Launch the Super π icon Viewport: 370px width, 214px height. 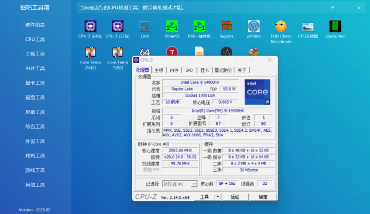pos(226,27)
